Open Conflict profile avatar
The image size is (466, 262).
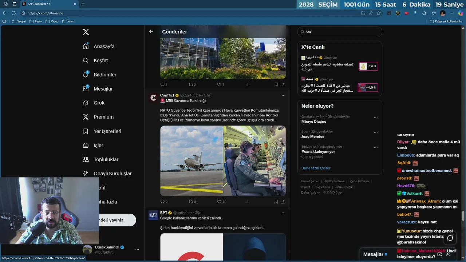click(x=153, y=98)
